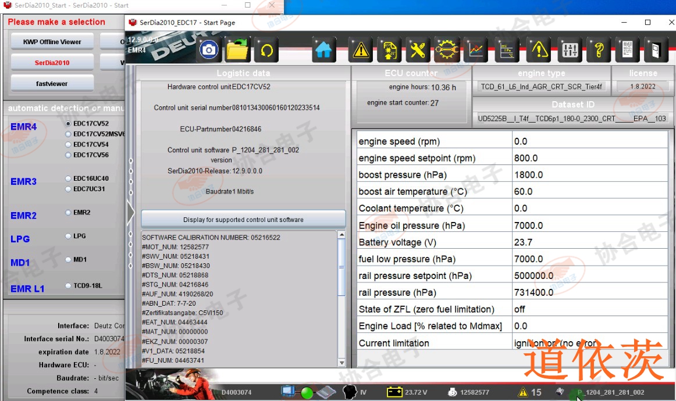Select the EMR2 radio button
Viewport: 676px width, 401px height.
click(68, 212)
